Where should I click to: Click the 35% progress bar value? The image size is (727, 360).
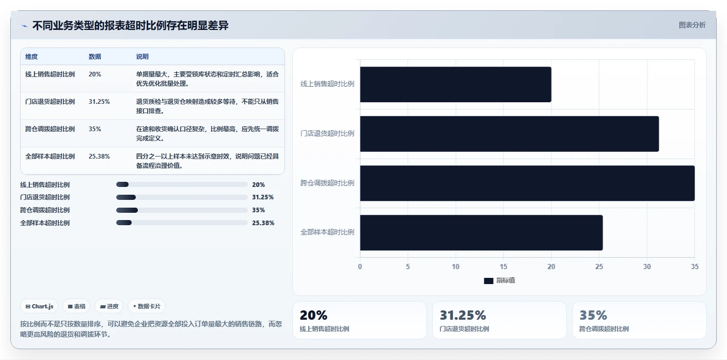point(259,210)
